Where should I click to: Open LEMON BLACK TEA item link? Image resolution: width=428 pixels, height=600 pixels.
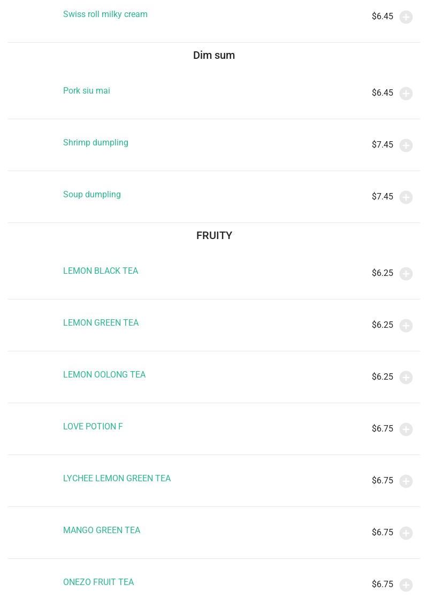(x=101, y=271)
